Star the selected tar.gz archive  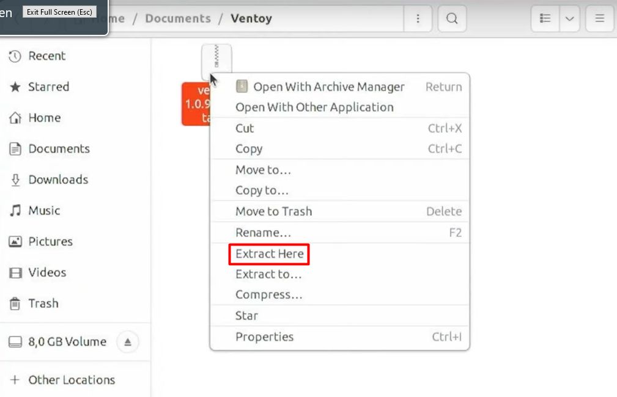point(246,315)
